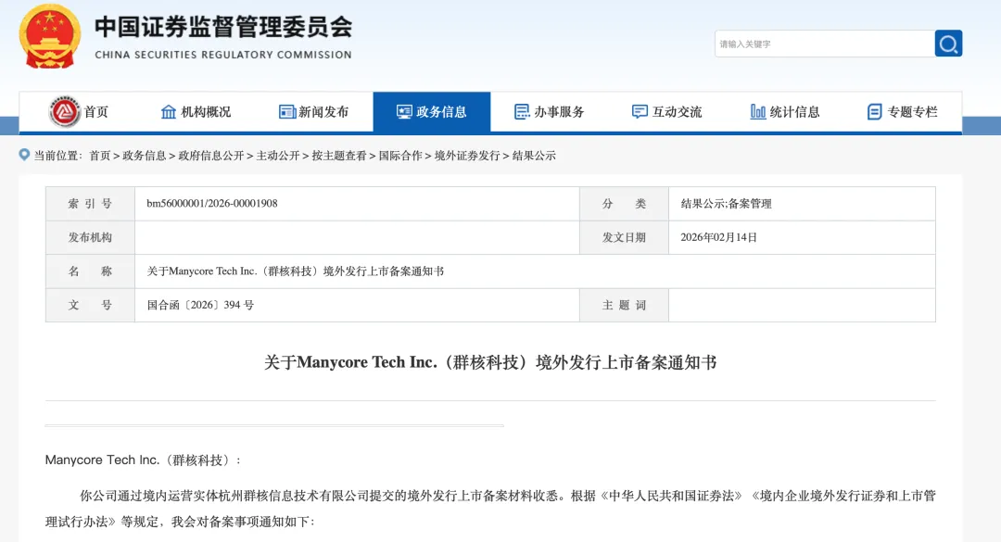
Task: Click the chat bubble icon beside 互动交流
Action: tap(640, 112)
